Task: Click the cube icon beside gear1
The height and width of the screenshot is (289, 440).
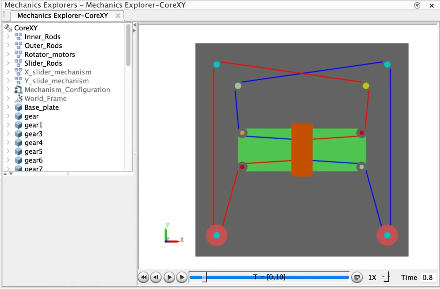Action: [18, 125]
